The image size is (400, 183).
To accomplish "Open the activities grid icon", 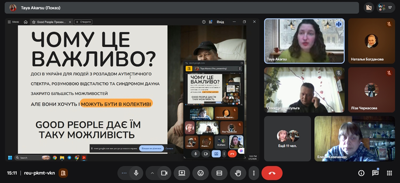I will (389, 173).
